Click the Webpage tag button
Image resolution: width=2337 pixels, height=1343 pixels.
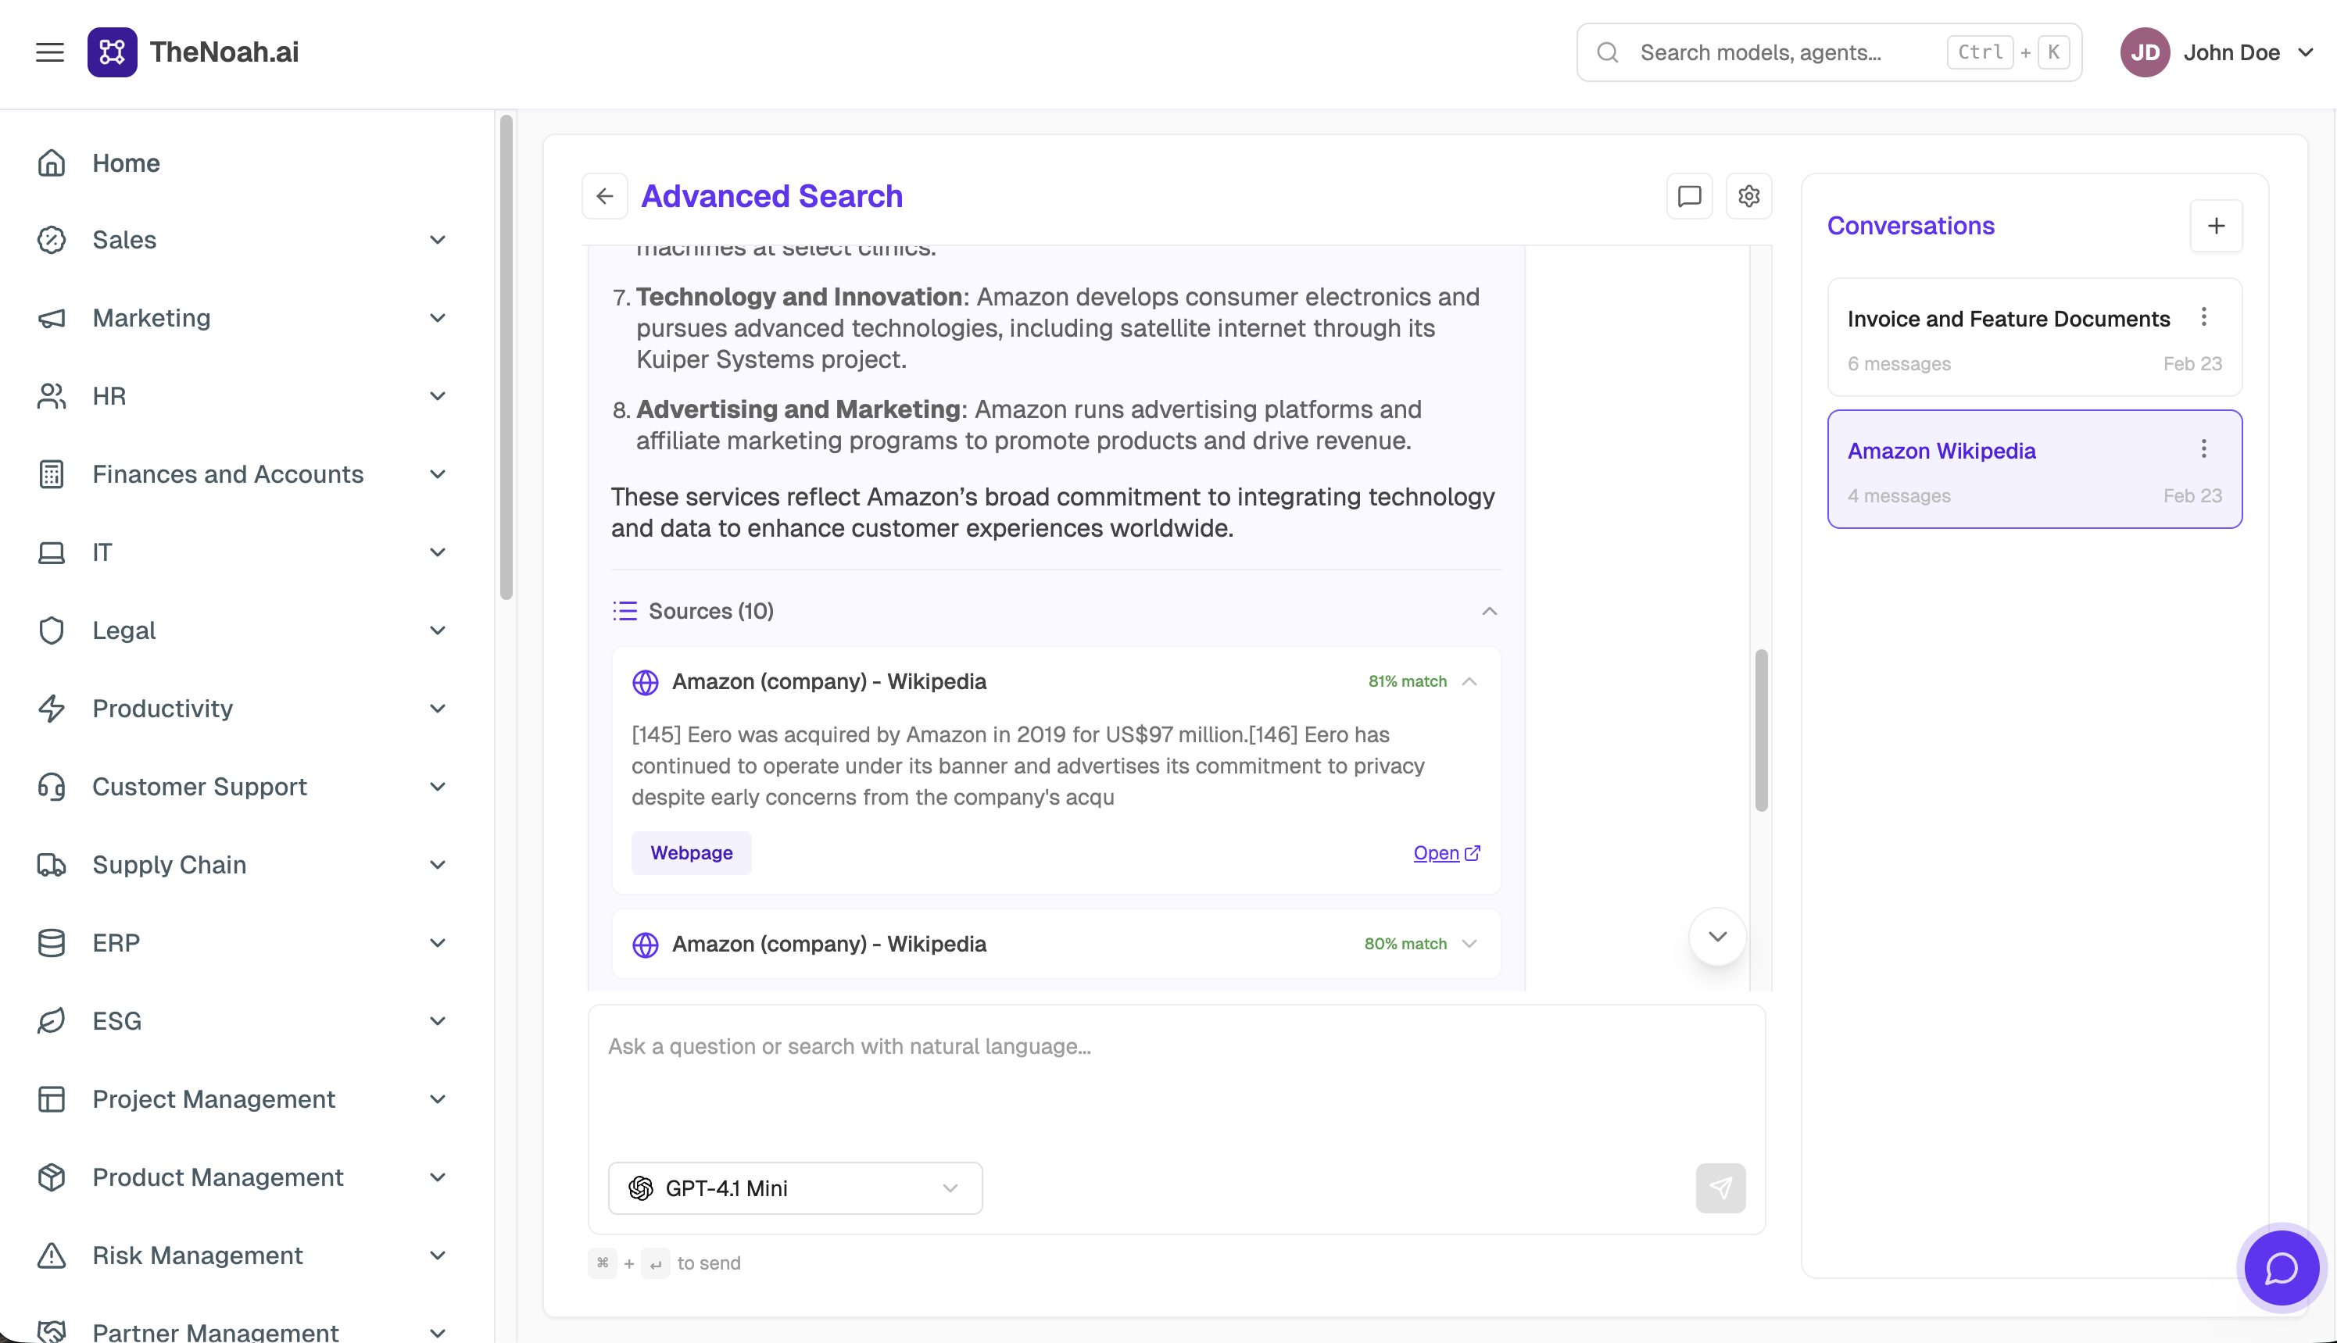691,853
